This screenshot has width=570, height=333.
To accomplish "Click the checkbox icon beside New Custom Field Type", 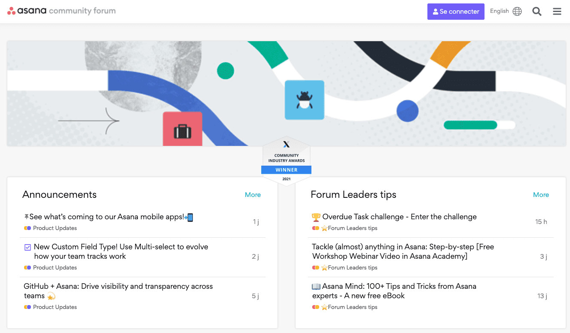I will tap(28, 247).
